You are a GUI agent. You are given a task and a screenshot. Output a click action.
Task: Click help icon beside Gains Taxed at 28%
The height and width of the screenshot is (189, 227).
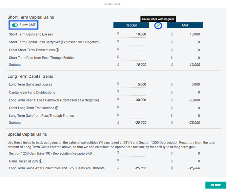[x=41, y=161]
